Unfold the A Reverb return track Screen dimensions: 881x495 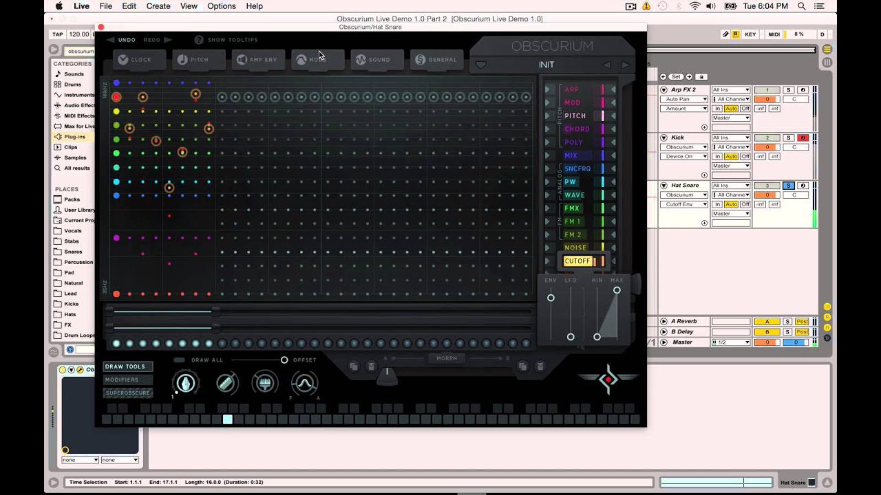click(664, 322)
